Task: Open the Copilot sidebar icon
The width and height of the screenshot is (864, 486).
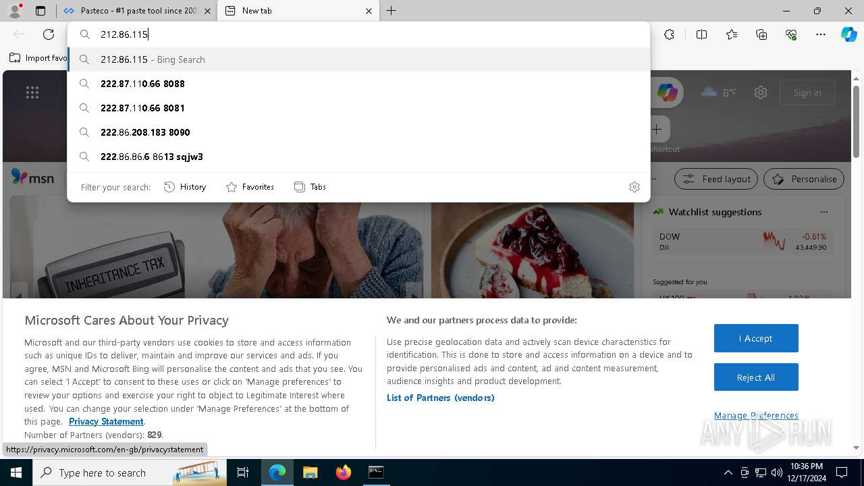Action: pos(848,34)
